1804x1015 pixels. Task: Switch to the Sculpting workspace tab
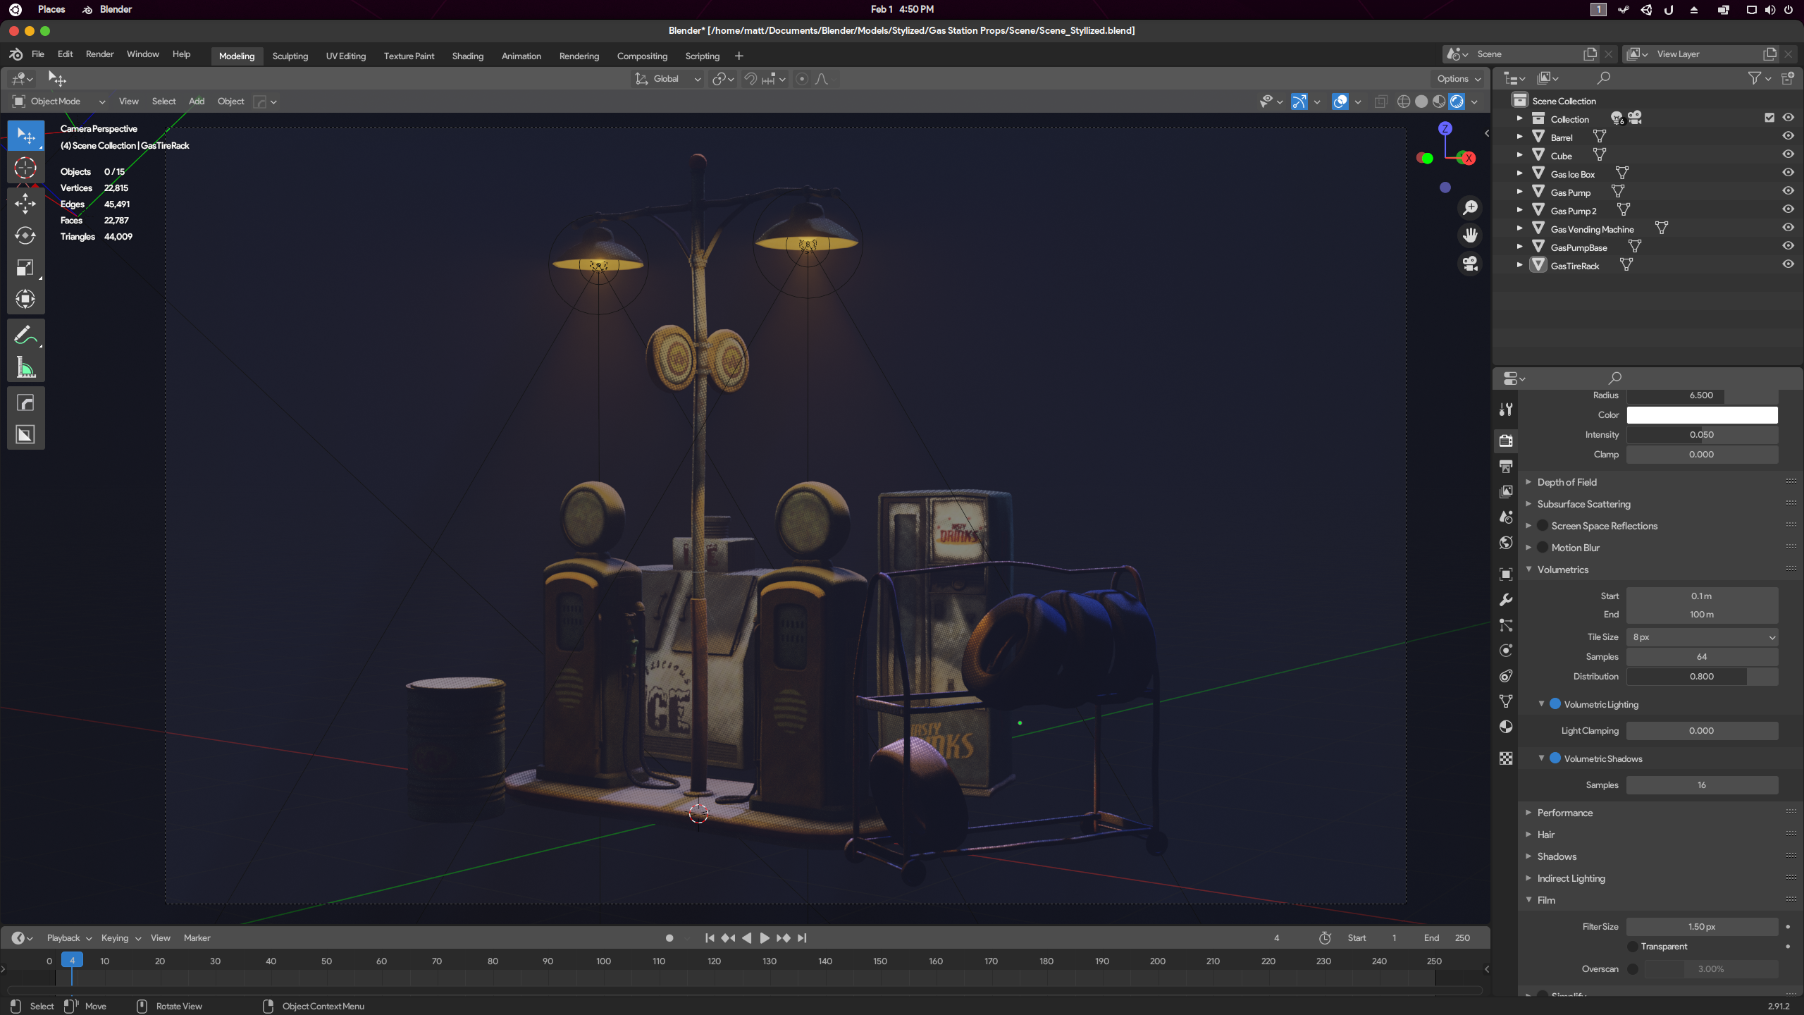(x=290, y=56)
